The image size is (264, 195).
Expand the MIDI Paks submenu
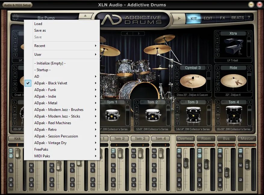click(x=66, y=156)
